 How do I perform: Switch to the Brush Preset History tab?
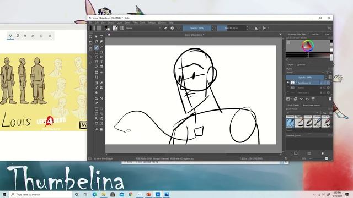[311, 105]
